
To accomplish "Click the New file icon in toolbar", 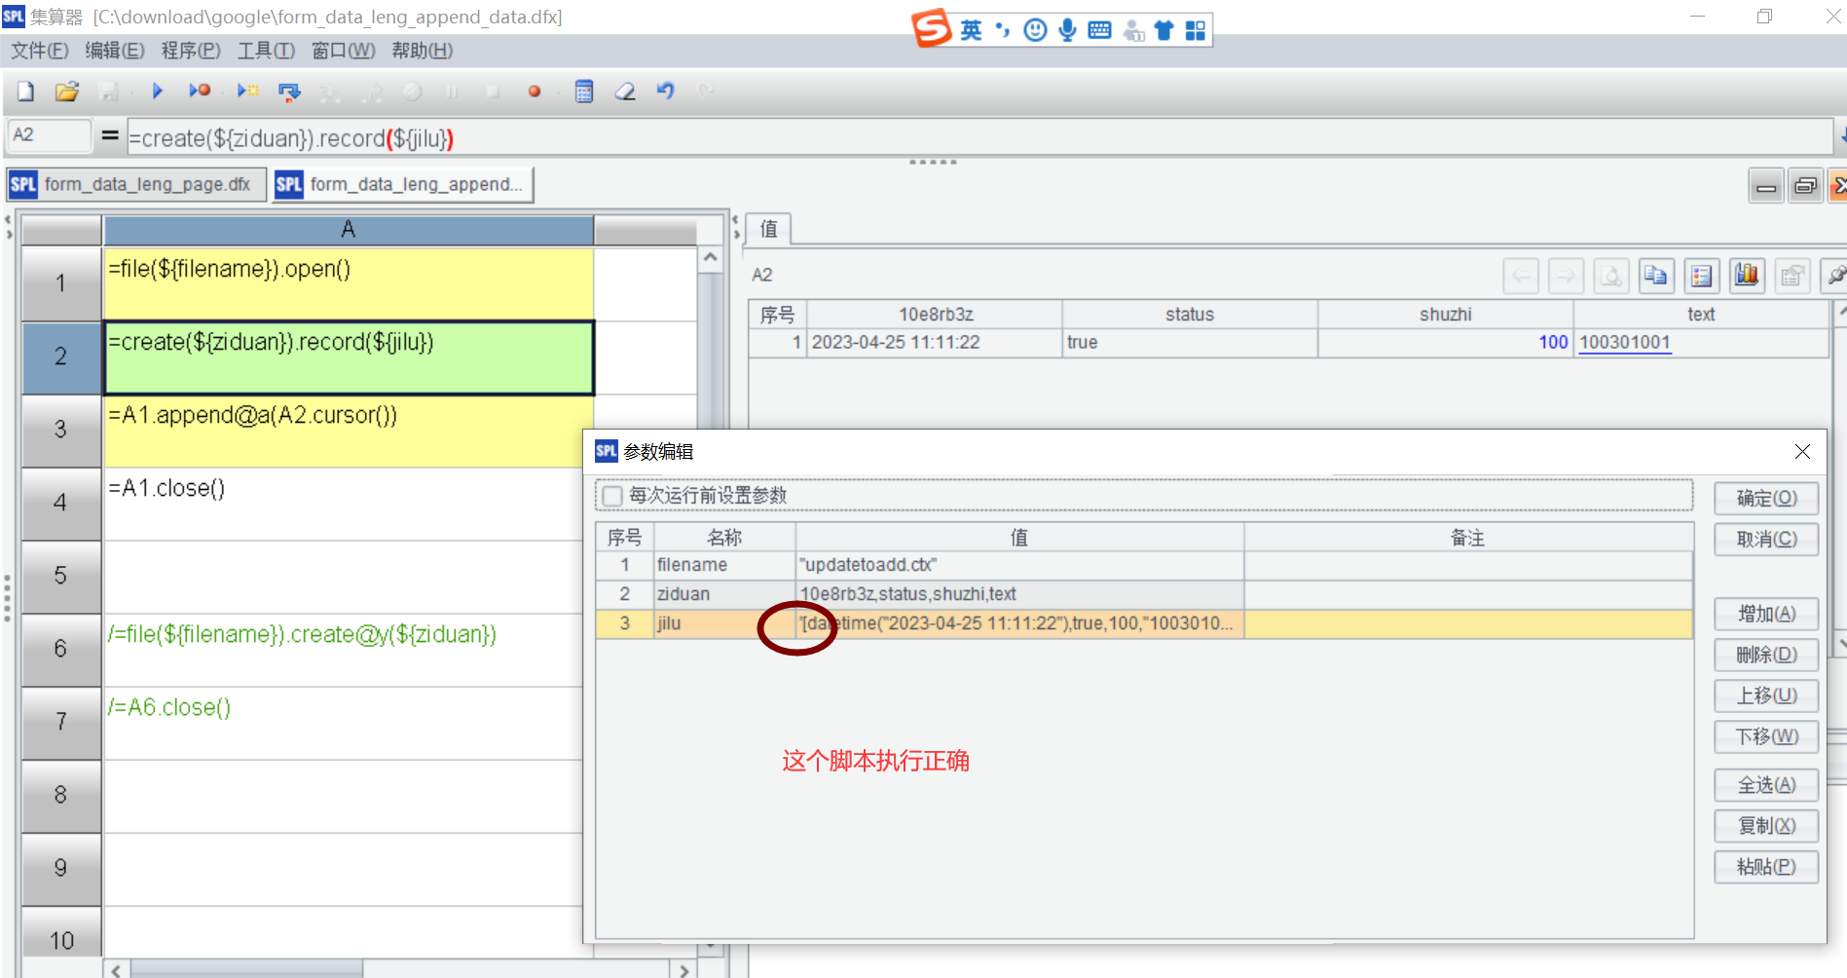I will [x=26, y=92].
